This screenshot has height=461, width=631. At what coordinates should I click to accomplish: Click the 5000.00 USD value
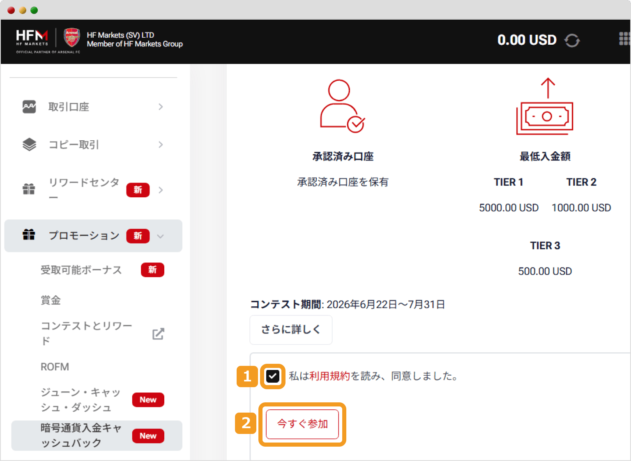coord(509,208)
